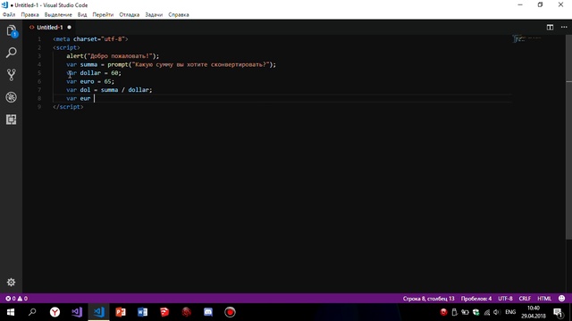
Task: Change line endings via CRLF
Action: tap(525, 299)
